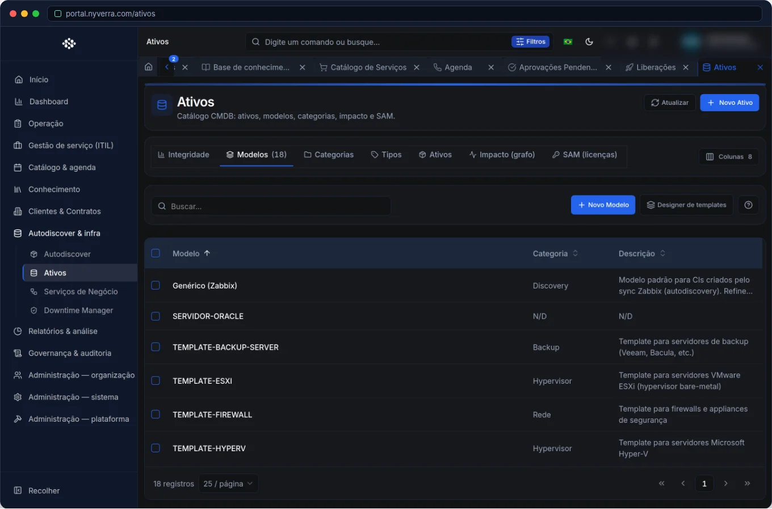
Task: Switch to Integridade tab
Action: (x=183, y=155)
